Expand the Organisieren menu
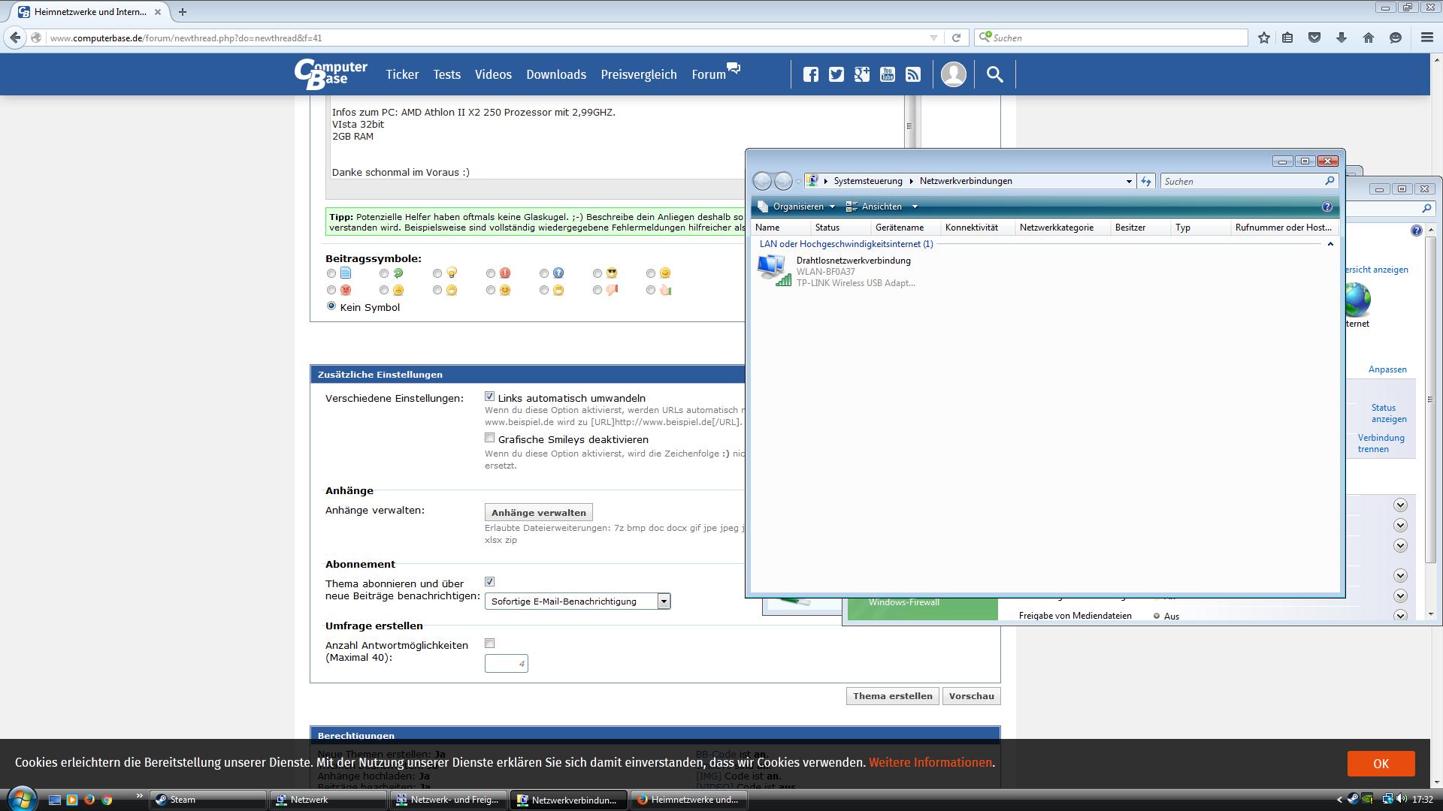This screenshot has width=1443, height=811. pyautogui.click(x=797, y=207)
